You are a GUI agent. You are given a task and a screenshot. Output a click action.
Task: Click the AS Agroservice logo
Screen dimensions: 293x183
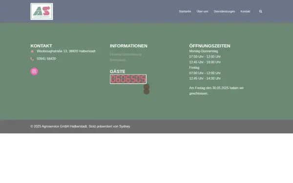(x=42, y=11)
